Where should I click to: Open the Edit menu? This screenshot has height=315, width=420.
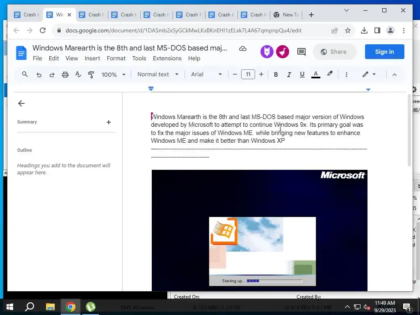[x=54, y=58]
